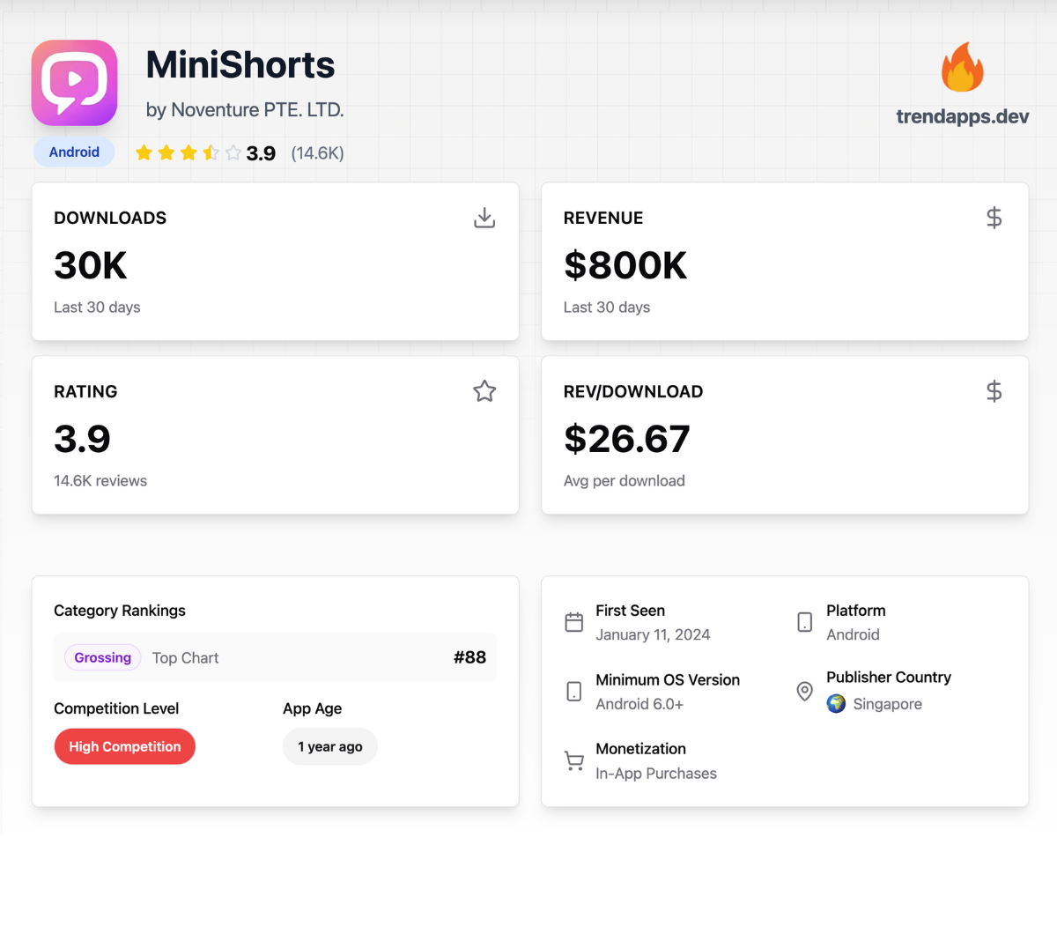The width and height of the screenshot is (1057, 934).
Task: Click the Minimum OS Version label
Action: click(x=668, y=680)
